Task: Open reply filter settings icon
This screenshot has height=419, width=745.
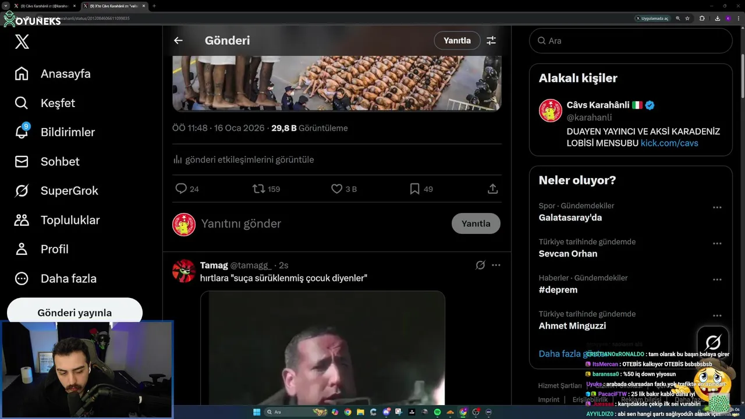Action: point(491,41)
